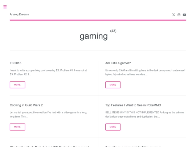Click MORE under "Am I still a gamer?"
The image size is (196, 147).
(113, 85)
